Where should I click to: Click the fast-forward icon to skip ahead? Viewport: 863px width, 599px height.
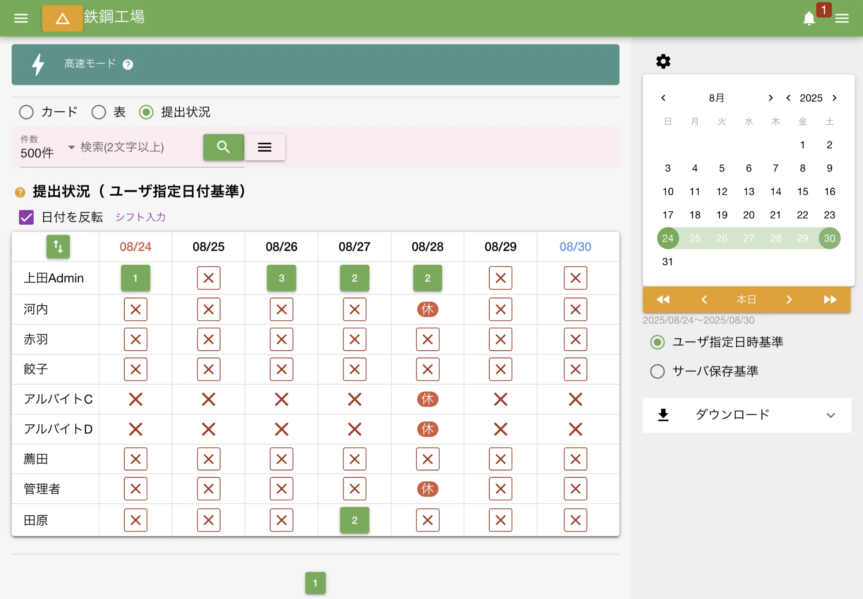[x=829, y=299]
